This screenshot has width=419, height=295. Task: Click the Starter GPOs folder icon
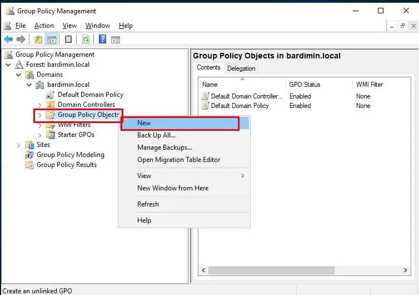pos(50,135)
